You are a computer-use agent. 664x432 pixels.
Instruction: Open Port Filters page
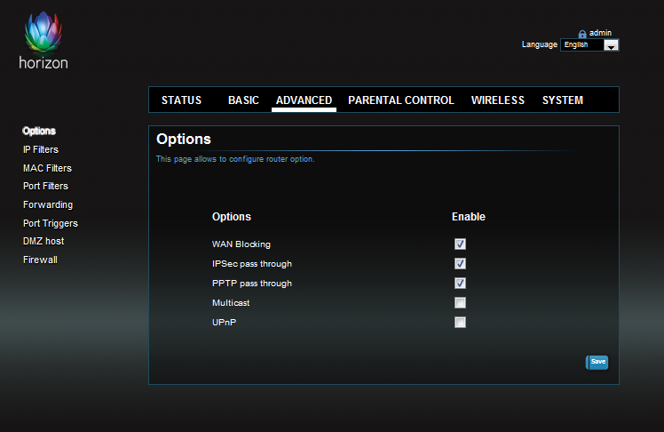click(x=46, y=186)
